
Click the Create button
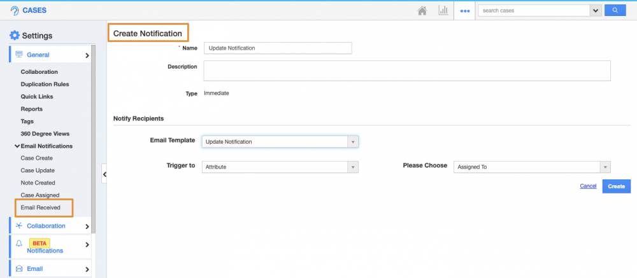point(616,186)
